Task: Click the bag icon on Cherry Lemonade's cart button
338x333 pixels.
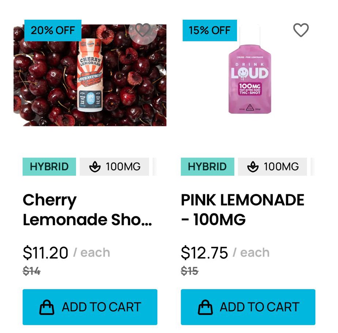Action: (x=47, y=307)
